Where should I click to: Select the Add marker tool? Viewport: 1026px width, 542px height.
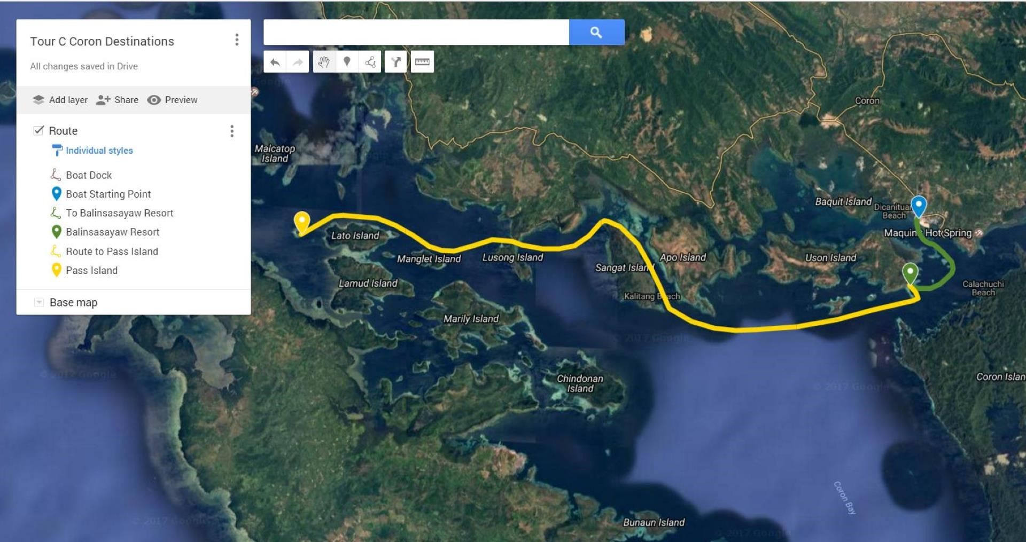tap(347, 62)
